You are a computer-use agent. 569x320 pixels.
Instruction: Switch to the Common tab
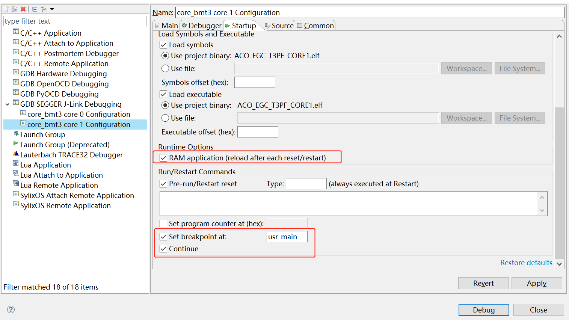click(315, 26)
